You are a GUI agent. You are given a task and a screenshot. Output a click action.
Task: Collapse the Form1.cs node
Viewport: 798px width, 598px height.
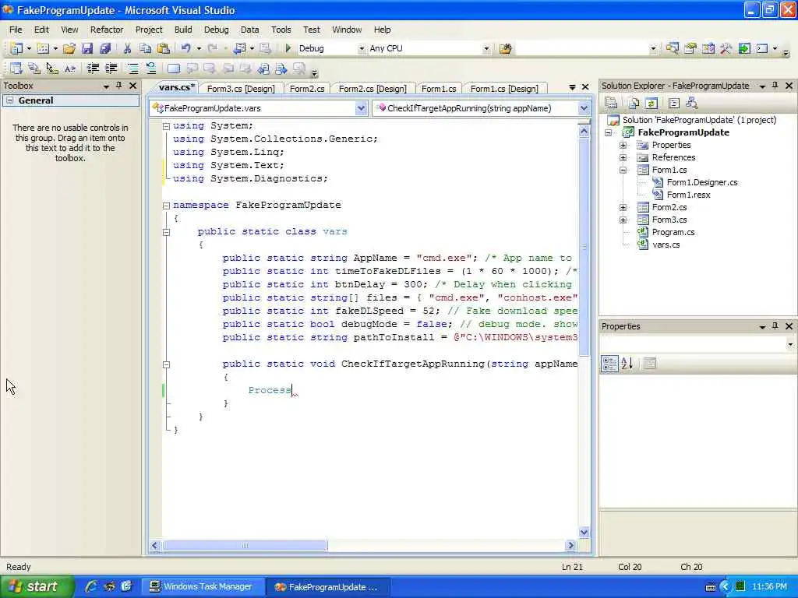tap(623, 170)
